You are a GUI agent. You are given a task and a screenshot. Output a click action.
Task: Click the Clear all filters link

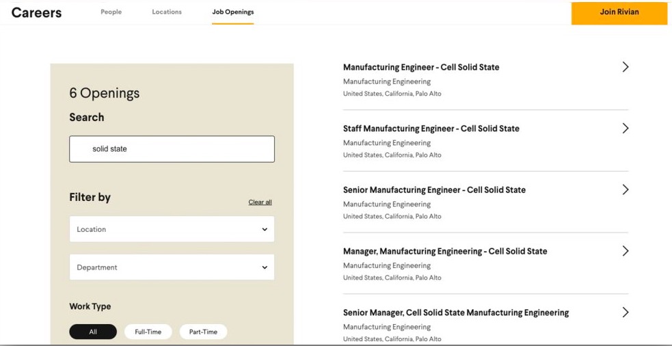(260, 202)
